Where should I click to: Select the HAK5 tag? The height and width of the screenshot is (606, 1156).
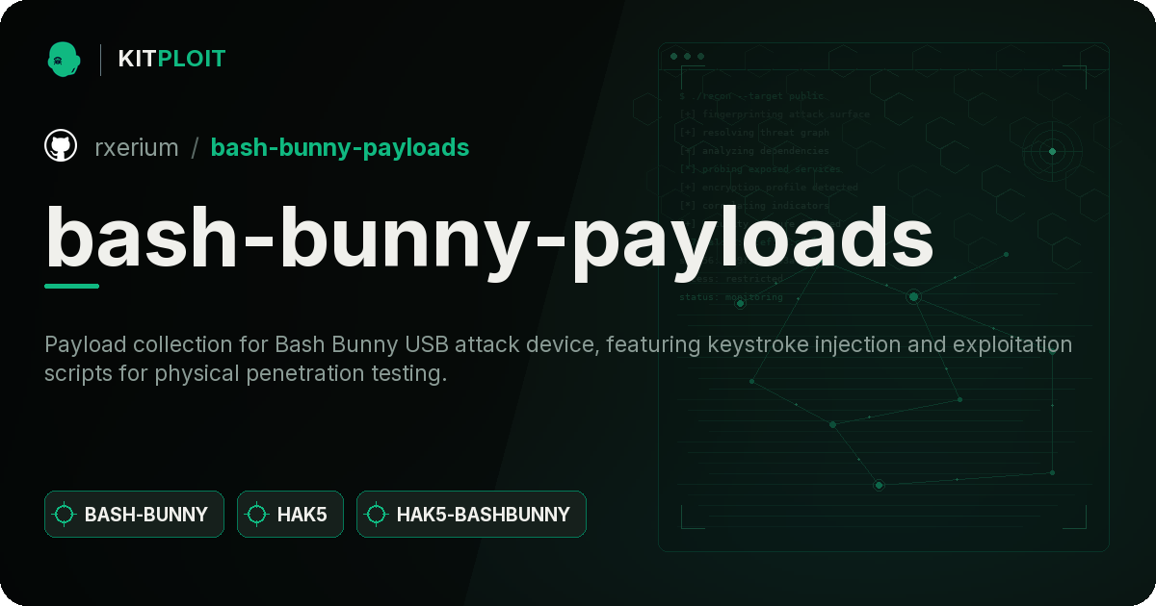coord(290,515)
